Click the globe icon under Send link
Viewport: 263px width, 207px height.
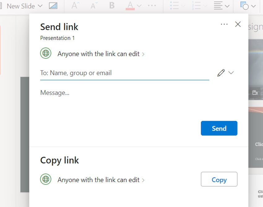46,53
